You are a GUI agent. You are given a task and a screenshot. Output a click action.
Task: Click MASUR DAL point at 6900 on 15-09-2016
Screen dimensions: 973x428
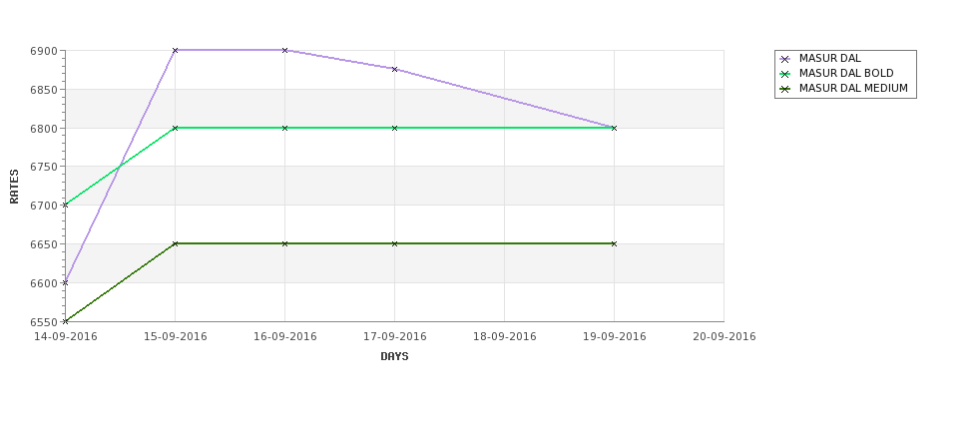tap(175, 50)
